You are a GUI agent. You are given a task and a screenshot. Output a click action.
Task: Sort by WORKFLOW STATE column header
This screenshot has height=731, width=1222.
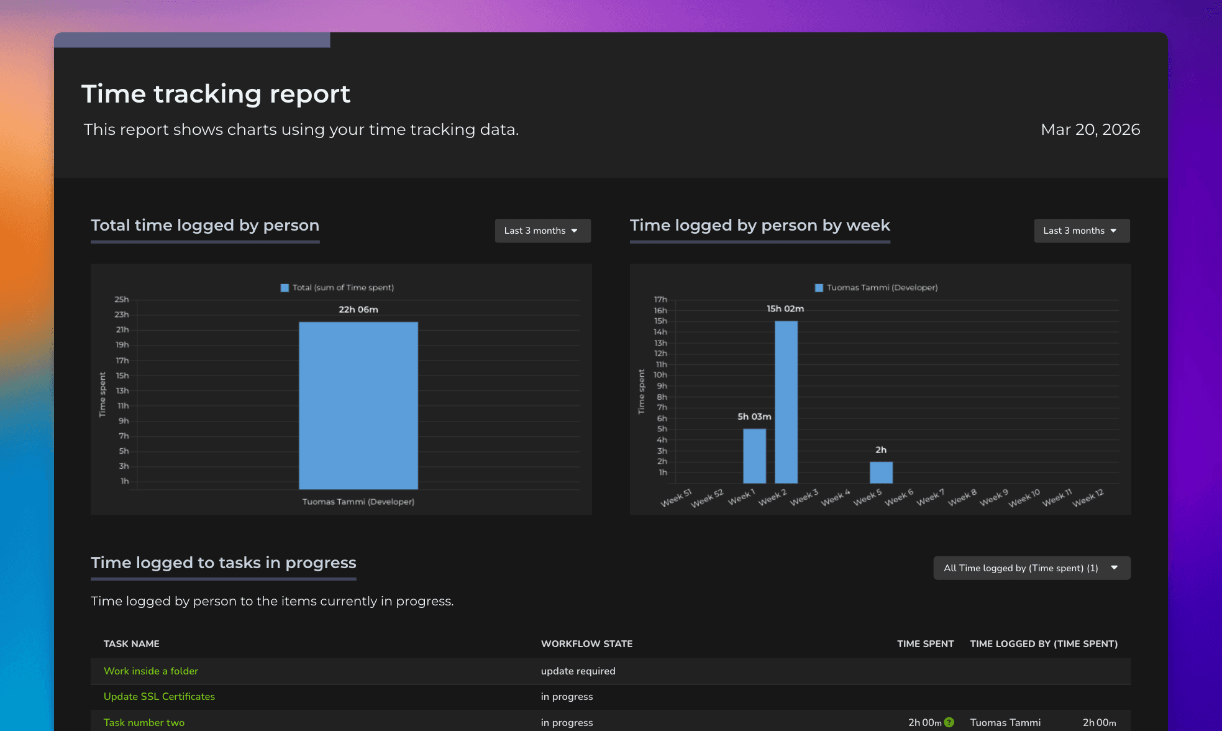(x=586, y=644)
